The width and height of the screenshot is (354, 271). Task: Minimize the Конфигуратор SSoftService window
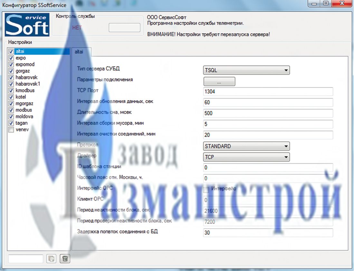314,4
